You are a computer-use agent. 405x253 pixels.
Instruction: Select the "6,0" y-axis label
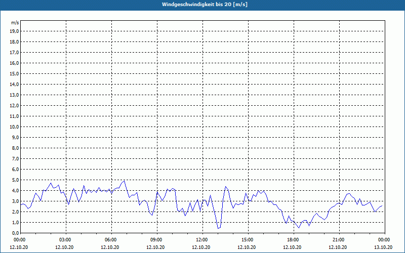[15, 170]
